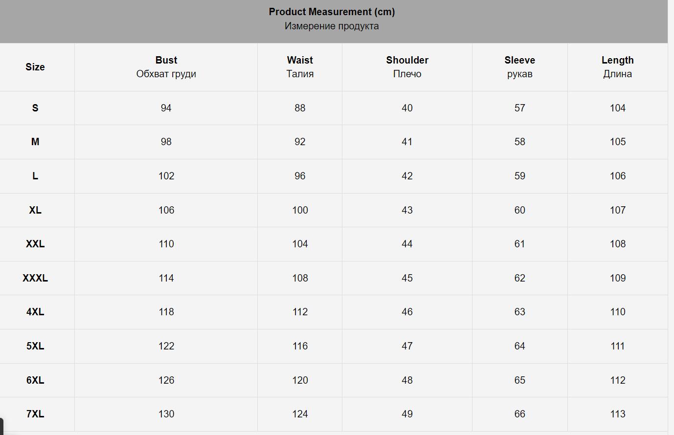Click the S size row label
674x435 pixels.
[x=35, y=108]
